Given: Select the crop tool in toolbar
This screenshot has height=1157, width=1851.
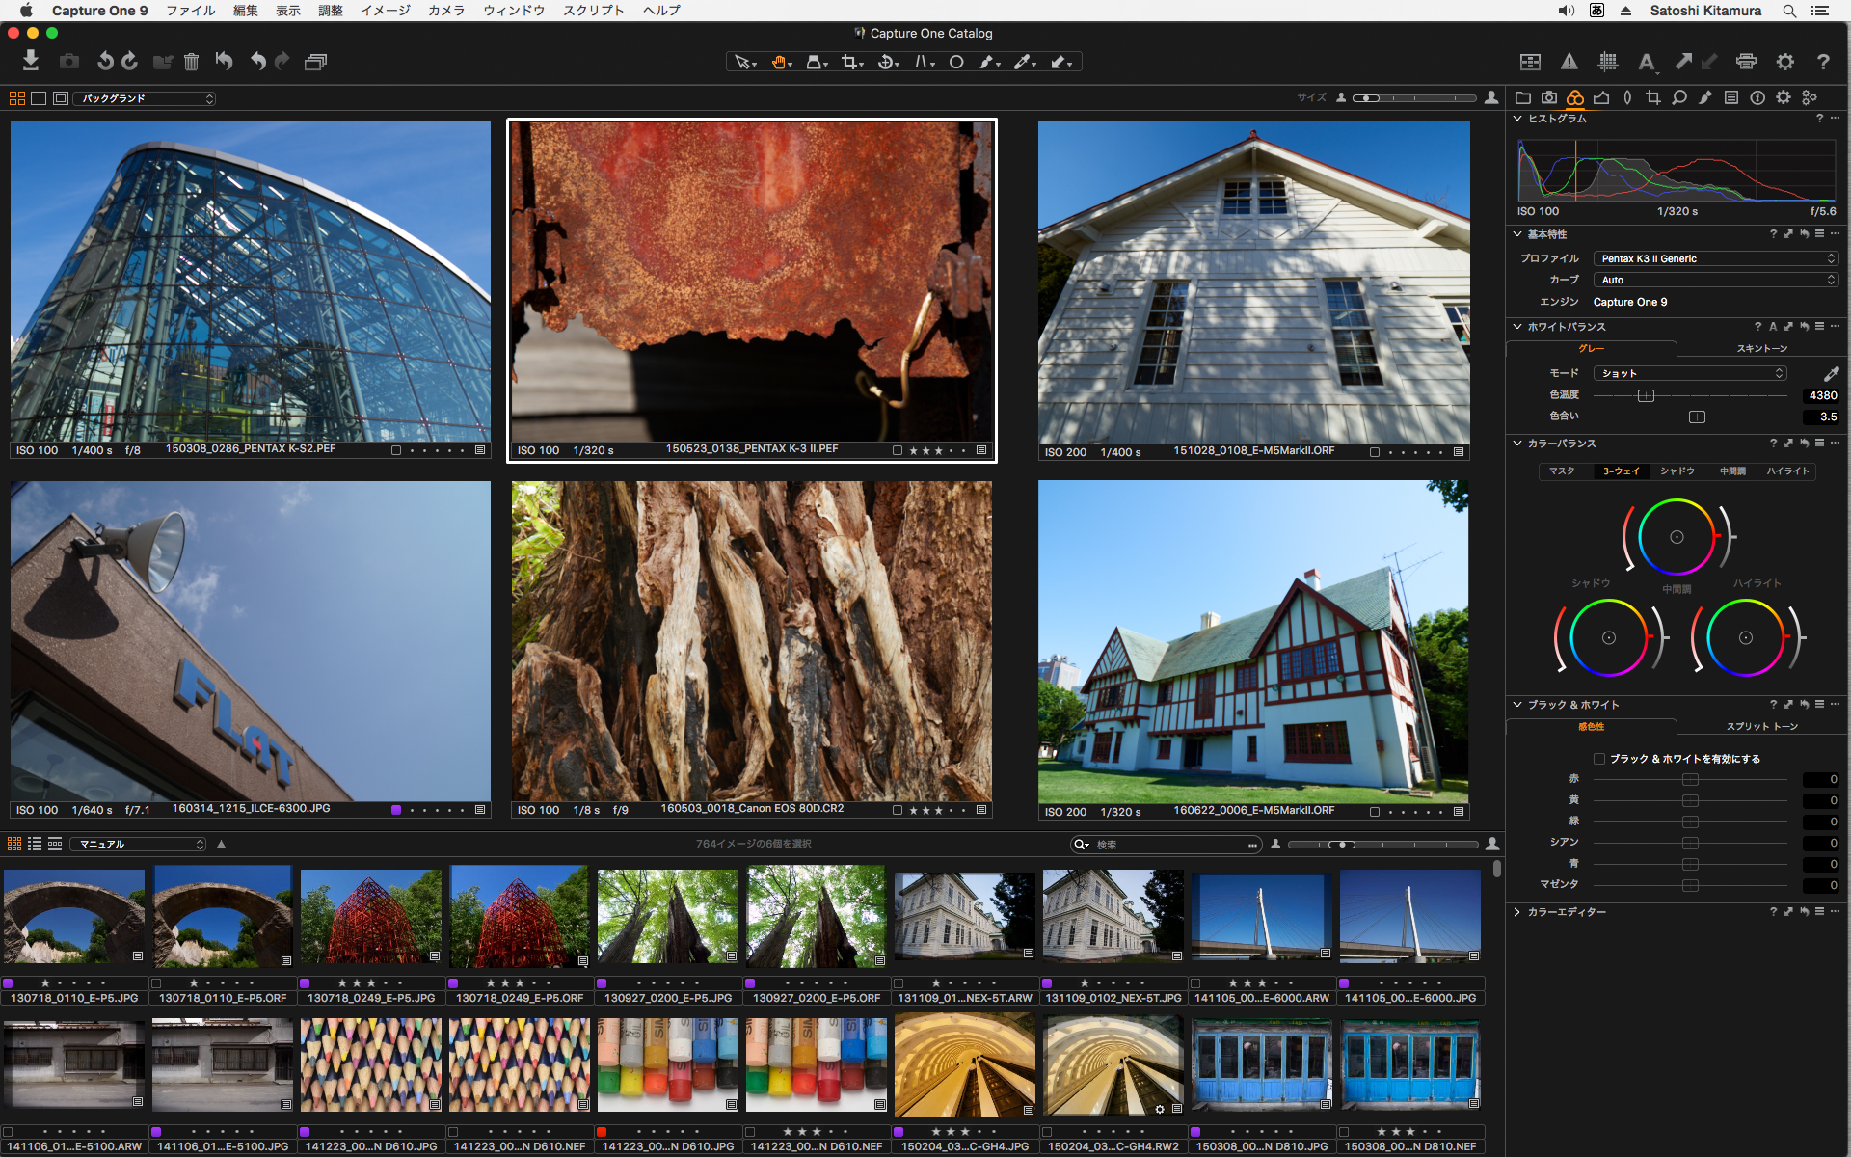Looking at the screenshot, I should point(849,62).
